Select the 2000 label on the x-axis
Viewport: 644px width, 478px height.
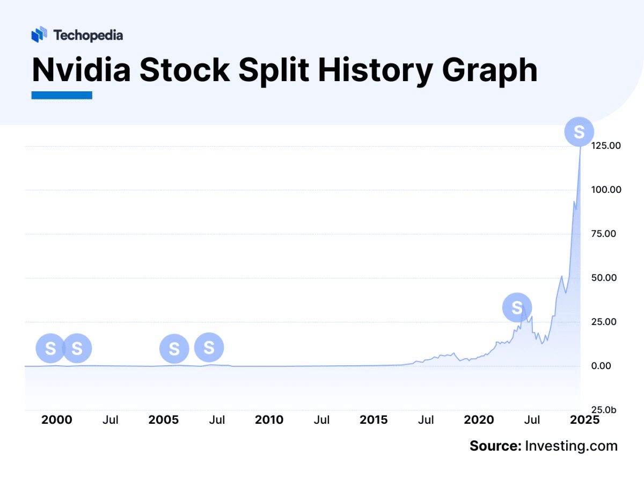[56, 420]
